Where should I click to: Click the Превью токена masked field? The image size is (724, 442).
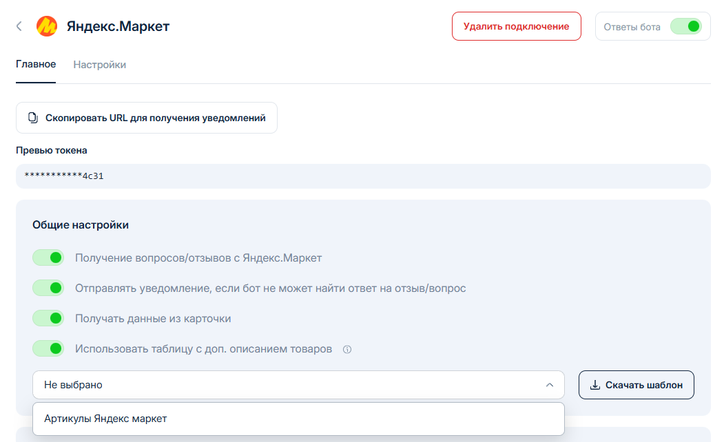tap(362, 176)
